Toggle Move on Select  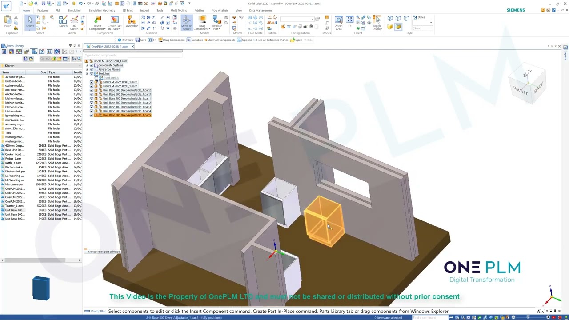(187, 23)
